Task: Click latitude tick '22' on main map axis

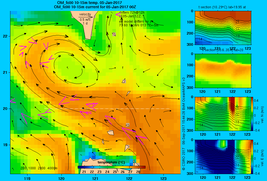Action: click(5, 36)
